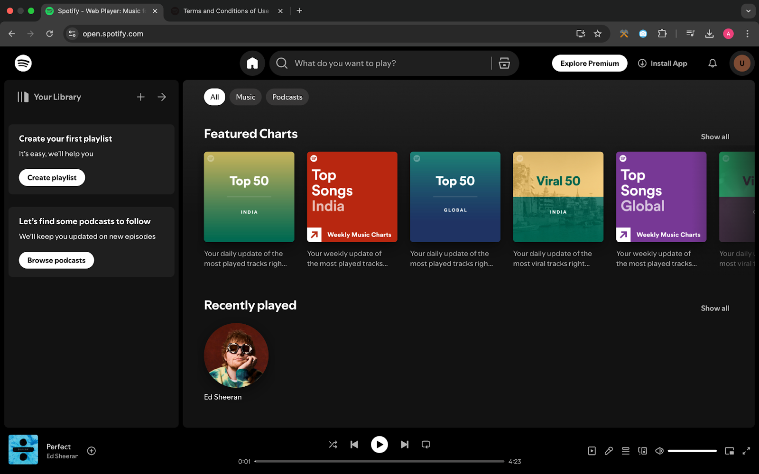
Task: Add Perfect to Liked Songs
Action: (92, 451)
